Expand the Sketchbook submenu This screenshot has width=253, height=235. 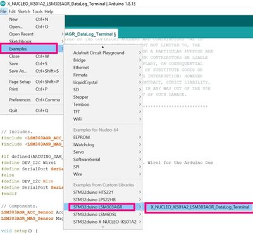[x=32, y=41]
